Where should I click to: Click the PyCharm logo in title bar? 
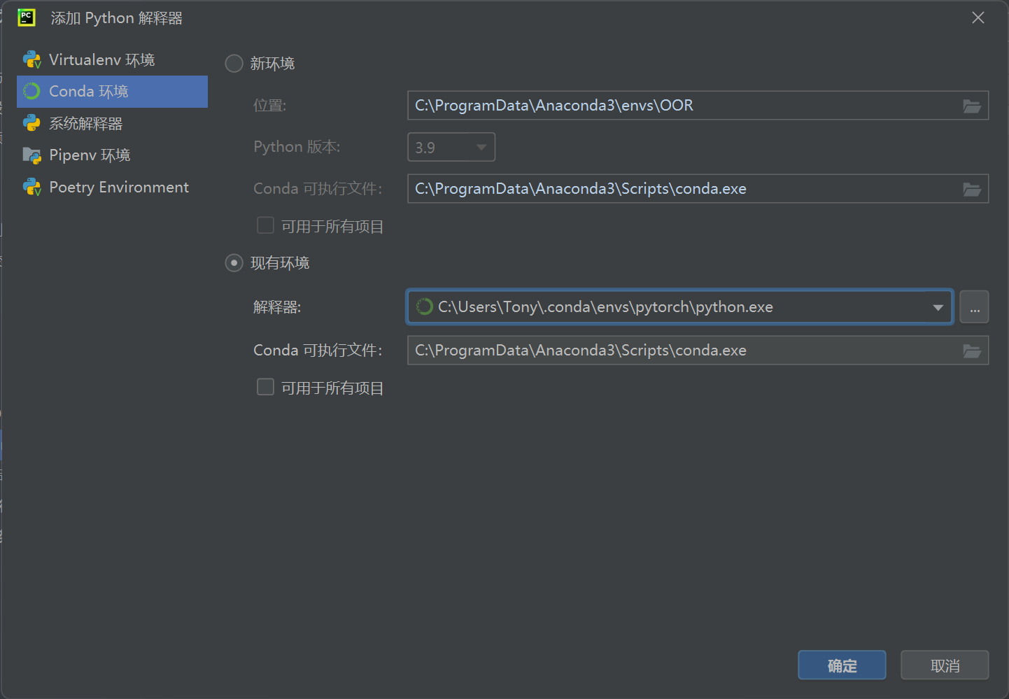(x=27, y=18)
